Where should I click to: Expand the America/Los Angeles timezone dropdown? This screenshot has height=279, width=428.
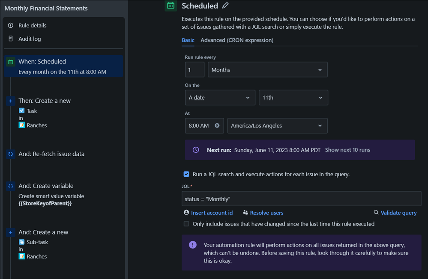(x=277, y=126)
